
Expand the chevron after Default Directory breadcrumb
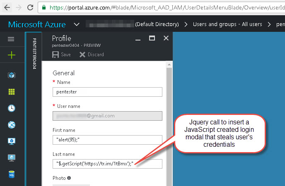click(x=186, y=24)
